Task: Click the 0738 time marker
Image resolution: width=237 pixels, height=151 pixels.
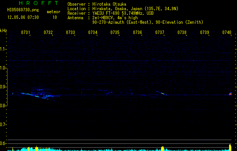Action: click(x=182, y=32)
